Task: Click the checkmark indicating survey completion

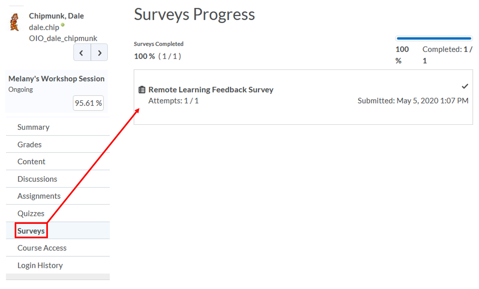Action: coord(465,86)
